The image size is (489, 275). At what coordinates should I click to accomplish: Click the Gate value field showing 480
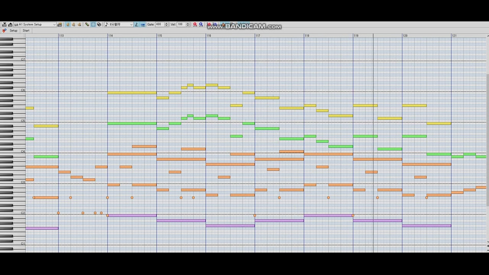pyautogui.click(x=159, y=24)
